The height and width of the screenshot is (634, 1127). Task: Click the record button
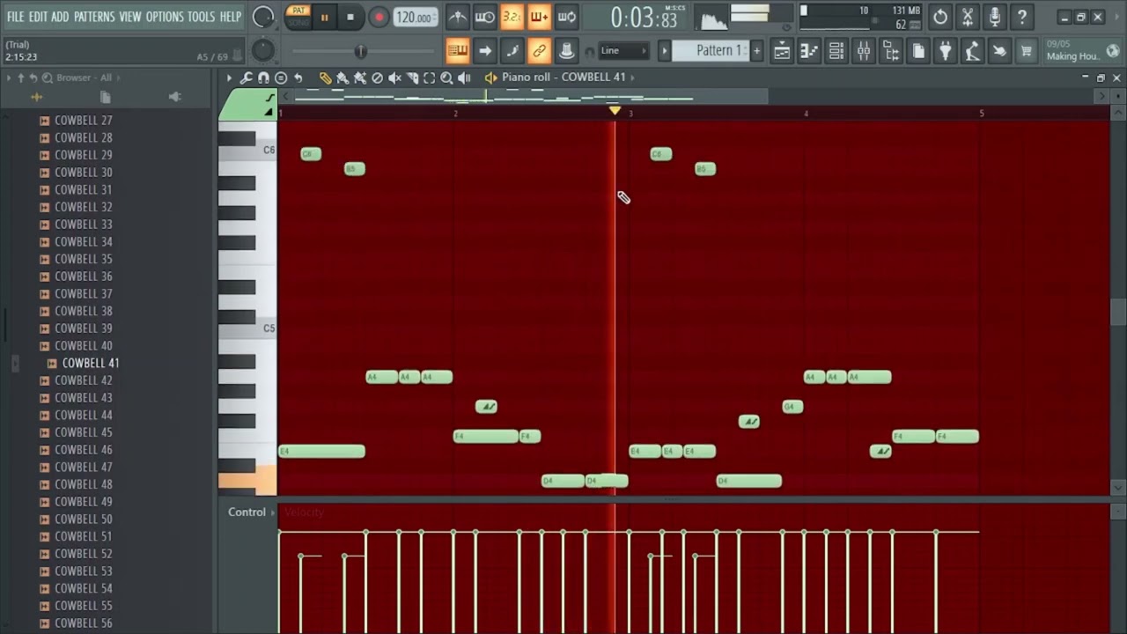click(x=379, y=17)
